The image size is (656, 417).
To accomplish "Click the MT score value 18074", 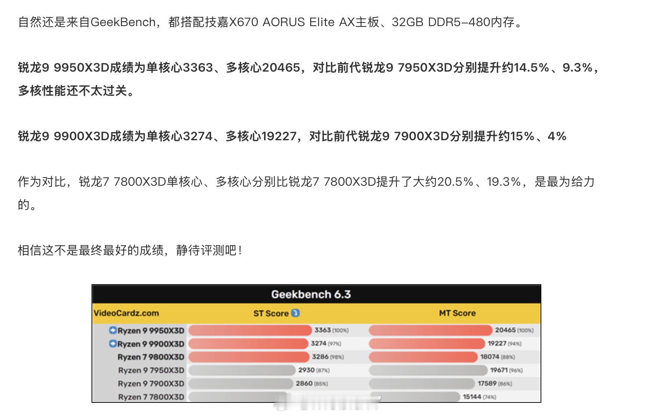I will pos(490,357).
